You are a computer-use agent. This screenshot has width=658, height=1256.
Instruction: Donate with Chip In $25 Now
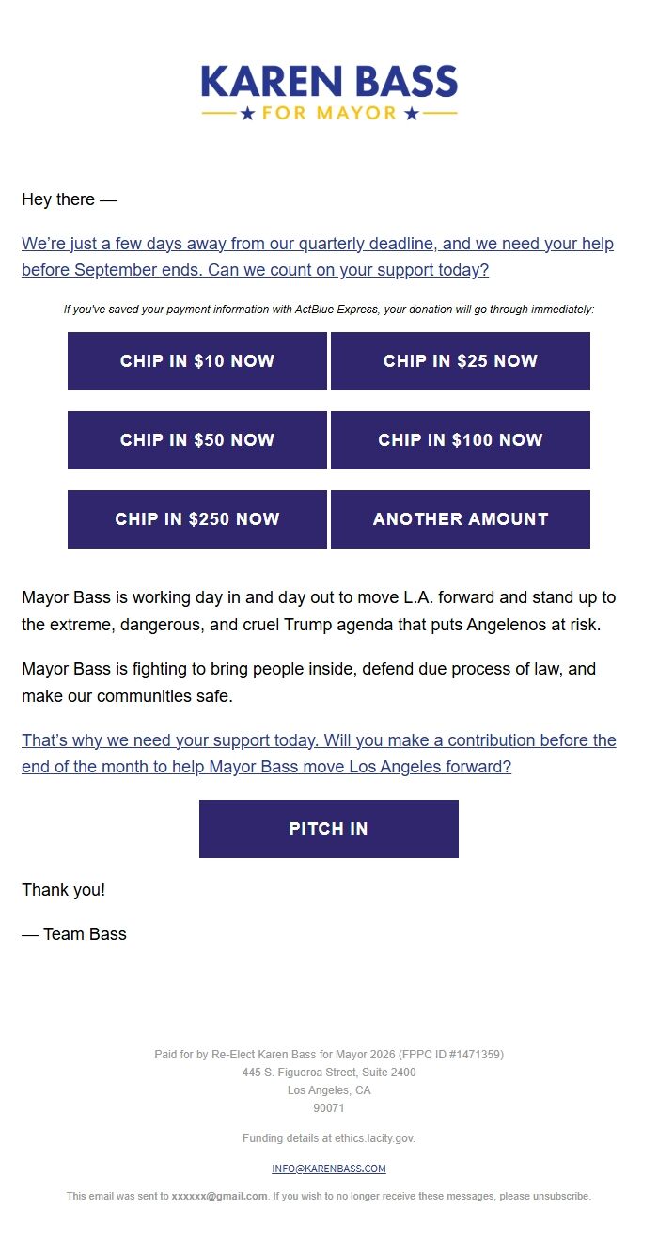tap(461, 361)
